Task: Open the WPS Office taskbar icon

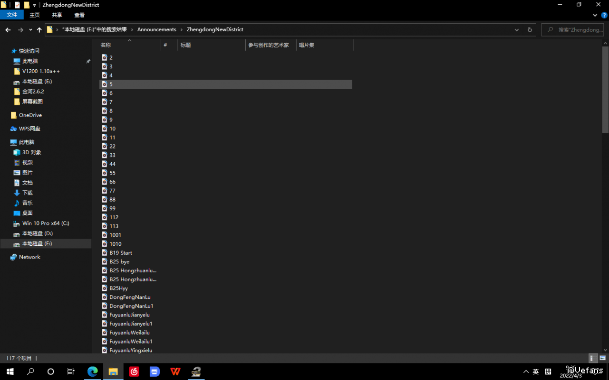Action: [x=175, y=371]
